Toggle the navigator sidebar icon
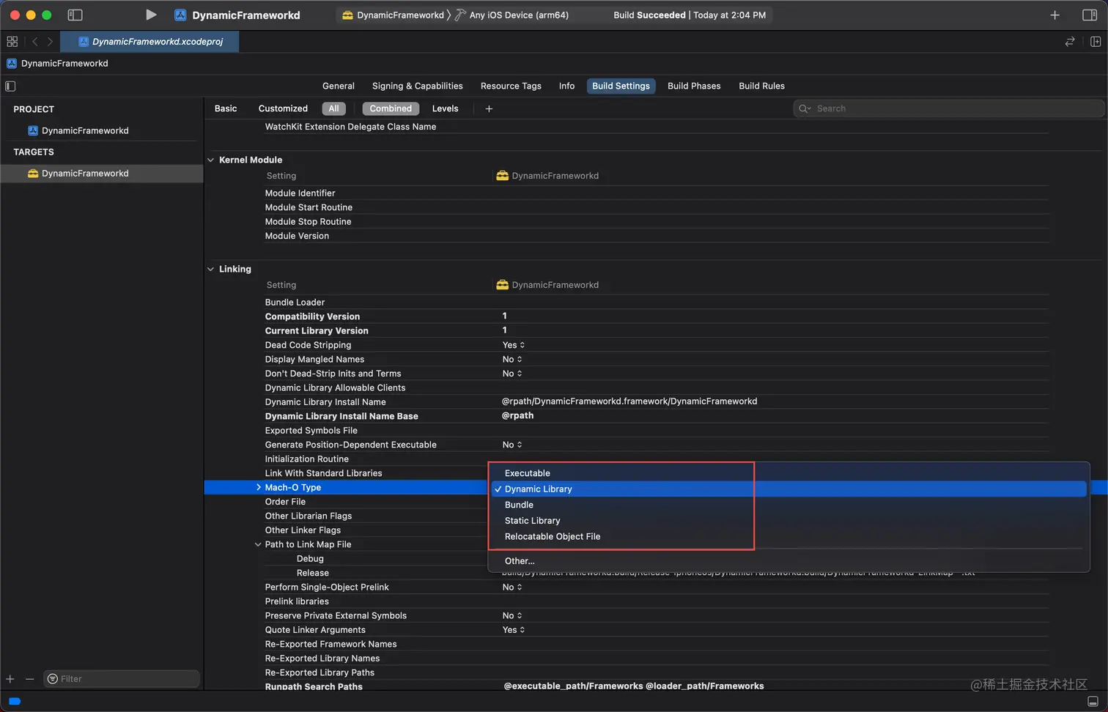 click(75, 15)
